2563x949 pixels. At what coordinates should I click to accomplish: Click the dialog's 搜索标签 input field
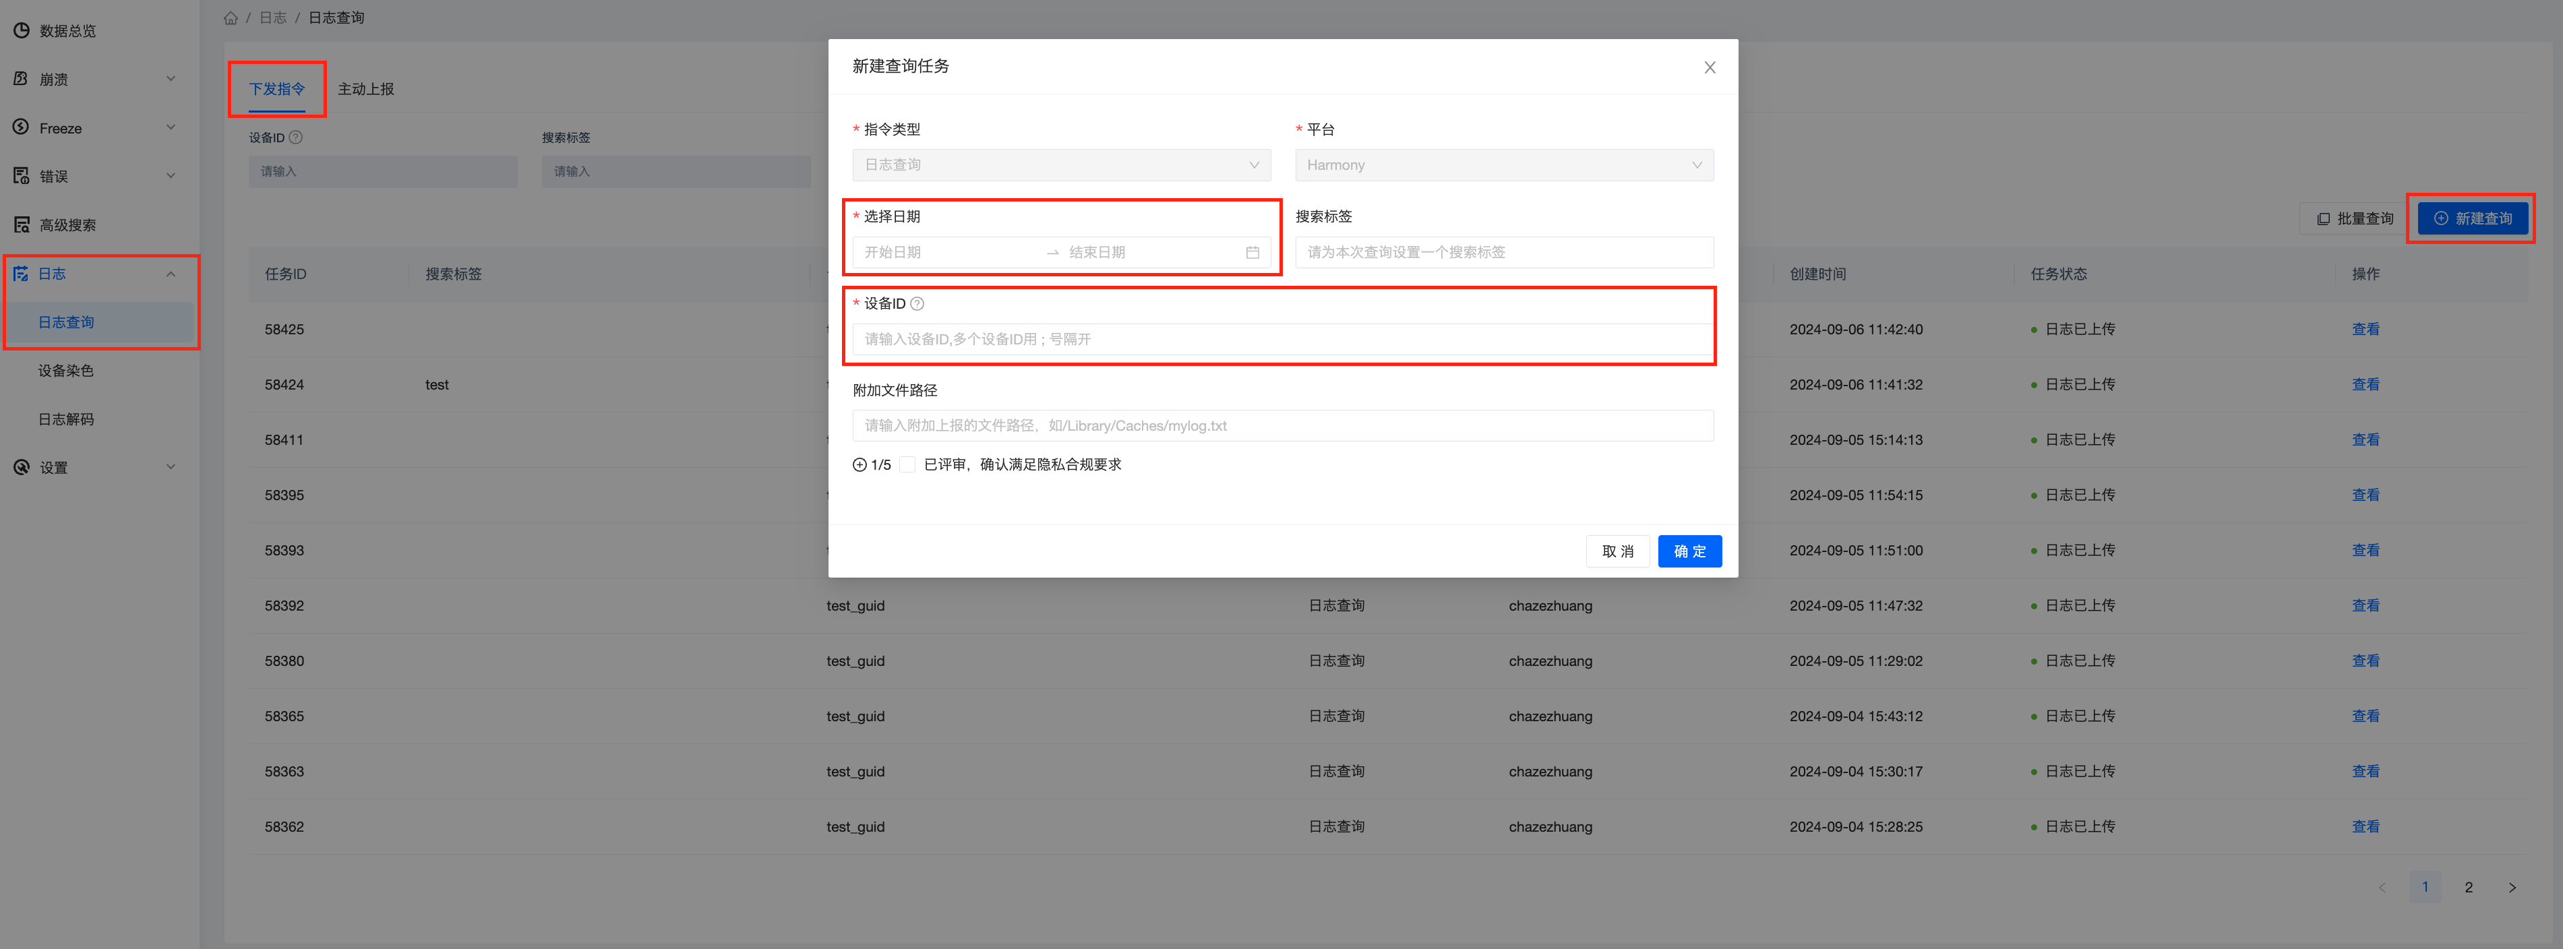point(1505,253)
